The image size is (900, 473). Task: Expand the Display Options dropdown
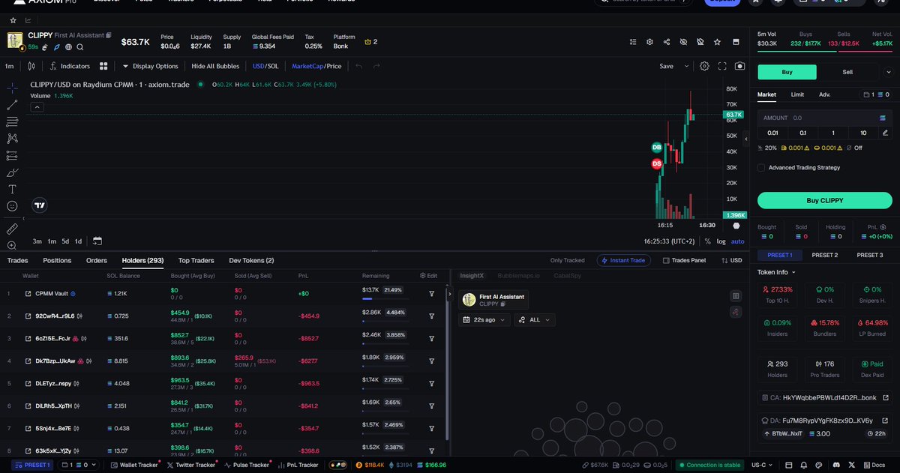pos(151,66)
